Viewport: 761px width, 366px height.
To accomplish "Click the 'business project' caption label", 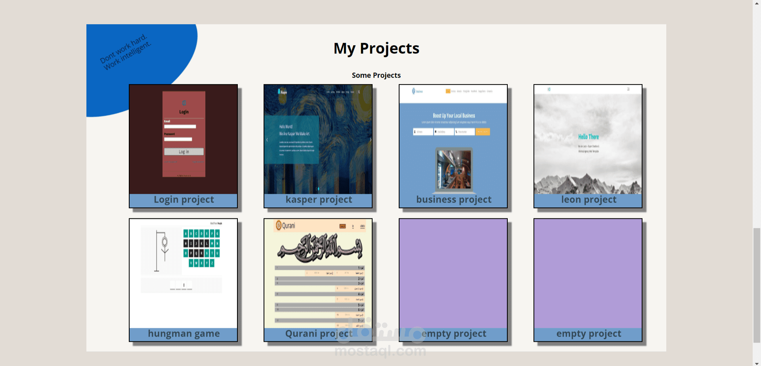I will (x=454, y=200).
